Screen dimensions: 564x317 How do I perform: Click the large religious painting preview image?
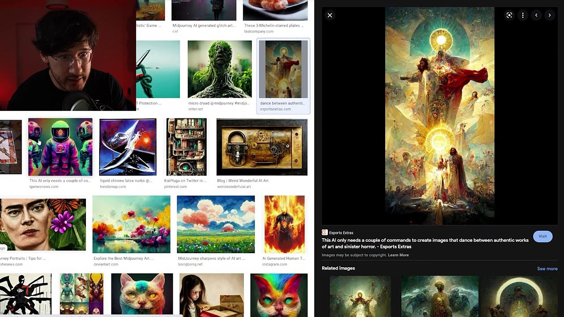(440, 113)
